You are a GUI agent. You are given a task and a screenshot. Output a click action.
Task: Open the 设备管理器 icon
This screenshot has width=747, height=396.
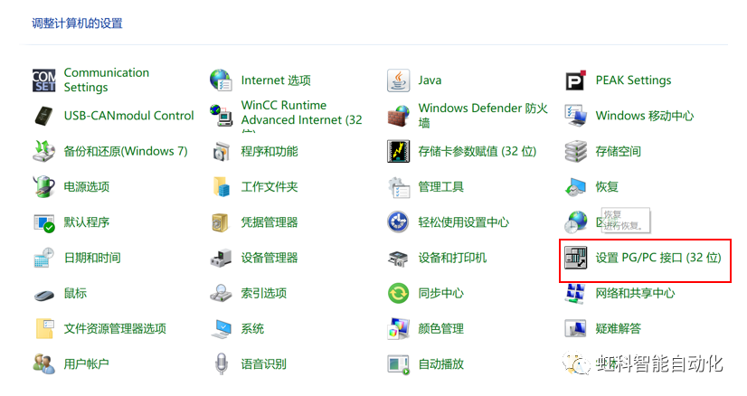point(221,258)
